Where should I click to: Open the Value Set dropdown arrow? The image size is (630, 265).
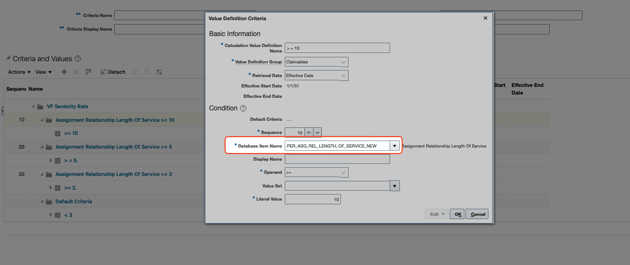coord(395,186)
